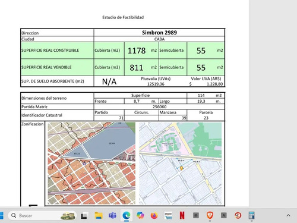Screen dimensions: 297x223
Task: Launch Microsoft Teams from the taskbar
Action: coord(112,215)
